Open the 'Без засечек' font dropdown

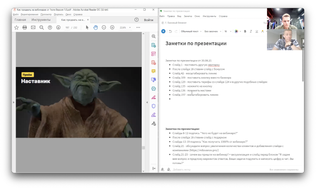click(213, 31)
